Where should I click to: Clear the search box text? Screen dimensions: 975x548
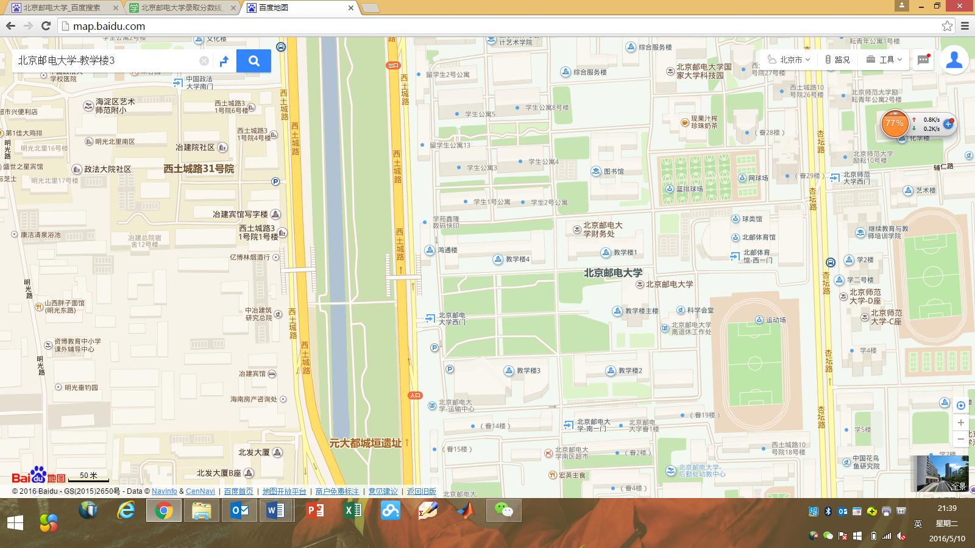pos(204,61)
